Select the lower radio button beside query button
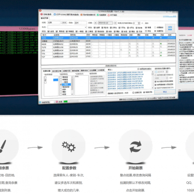The image size is (194, 194). 155,31
